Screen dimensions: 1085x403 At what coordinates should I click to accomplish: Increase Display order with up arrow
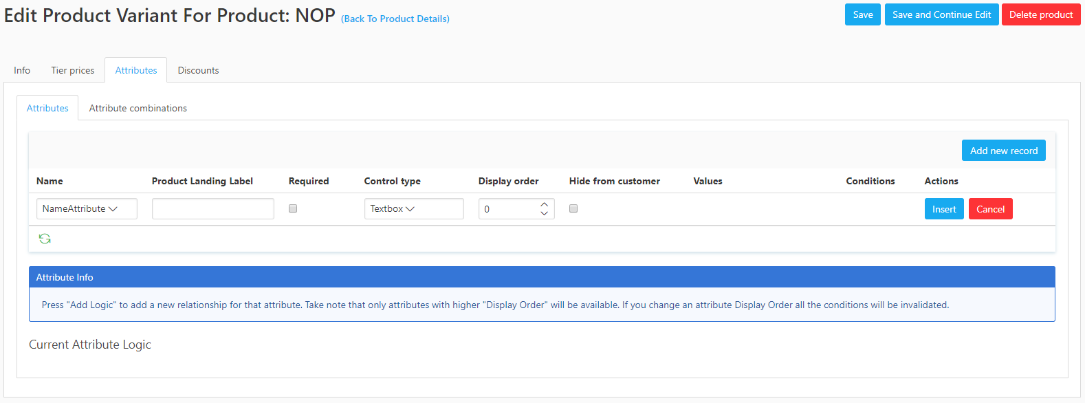point(544,204)
